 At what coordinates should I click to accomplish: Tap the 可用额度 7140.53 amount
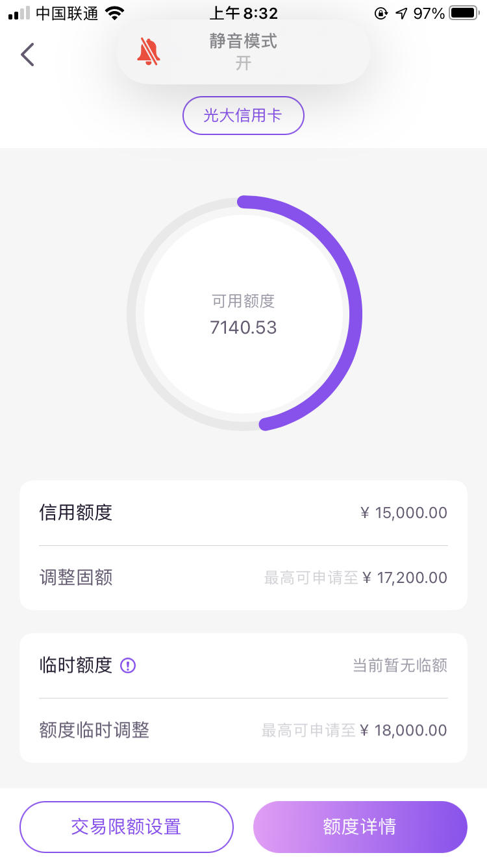click(243, 327)
